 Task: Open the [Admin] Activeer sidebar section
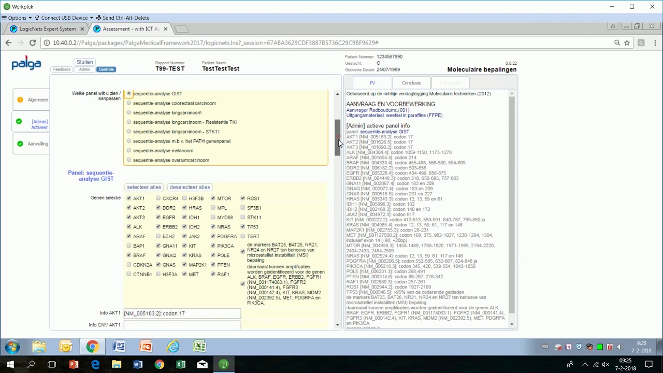32,122
